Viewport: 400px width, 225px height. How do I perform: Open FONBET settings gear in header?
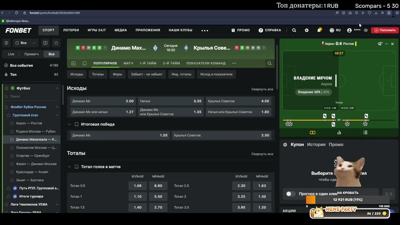(307, 30)
